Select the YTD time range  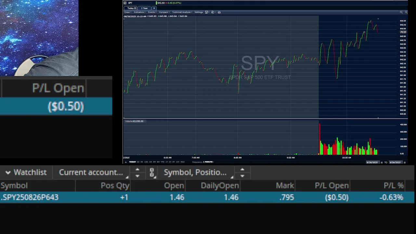tap(162, 162)
